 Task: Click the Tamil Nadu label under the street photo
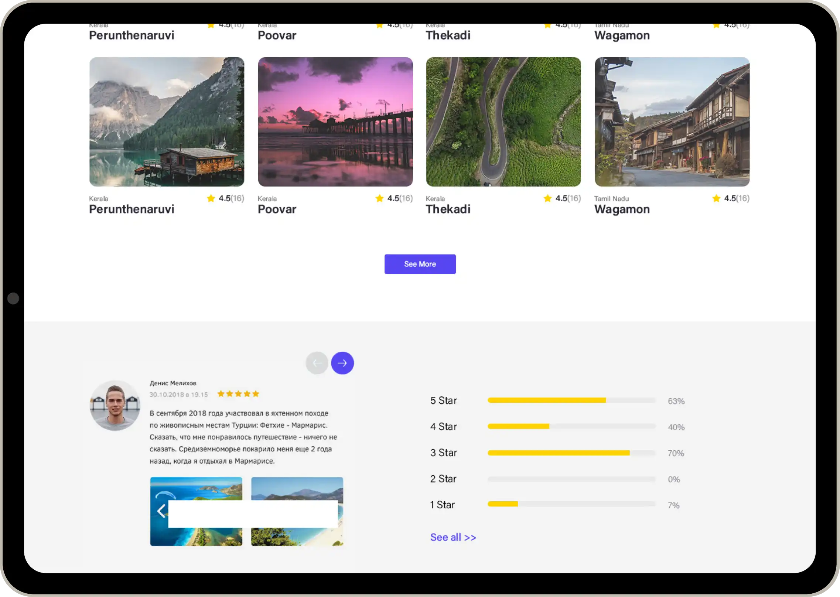pyautogui.click(x=611, y=199)
